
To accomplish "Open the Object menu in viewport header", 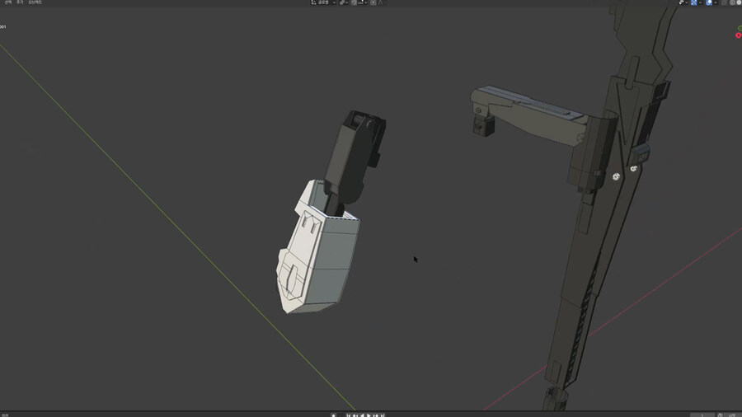I will pyautogui.click(x=35, y=2).
